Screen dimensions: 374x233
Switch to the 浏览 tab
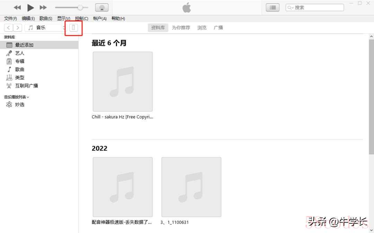click(x=202, y=28)
